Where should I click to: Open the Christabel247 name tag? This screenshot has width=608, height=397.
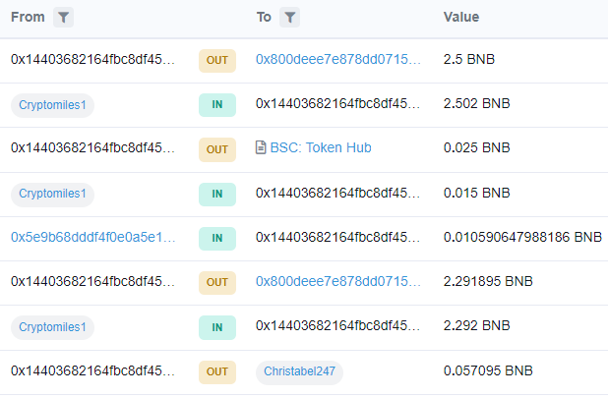coord(299,371)
